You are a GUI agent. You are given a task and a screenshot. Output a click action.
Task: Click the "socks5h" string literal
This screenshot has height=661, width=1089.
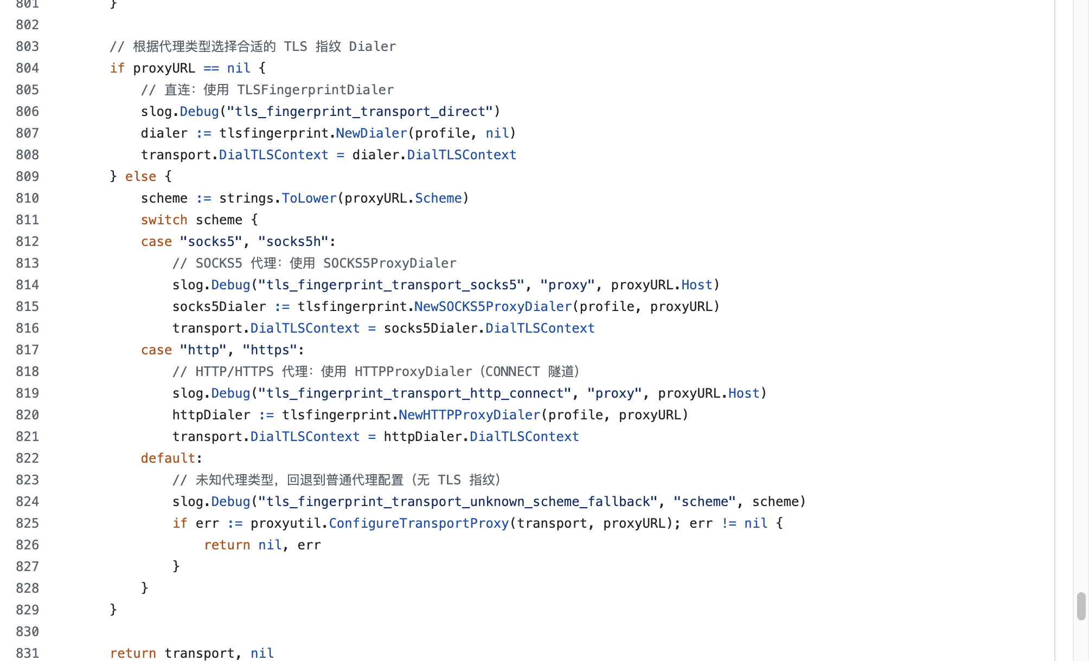click(x=293, y=242)
